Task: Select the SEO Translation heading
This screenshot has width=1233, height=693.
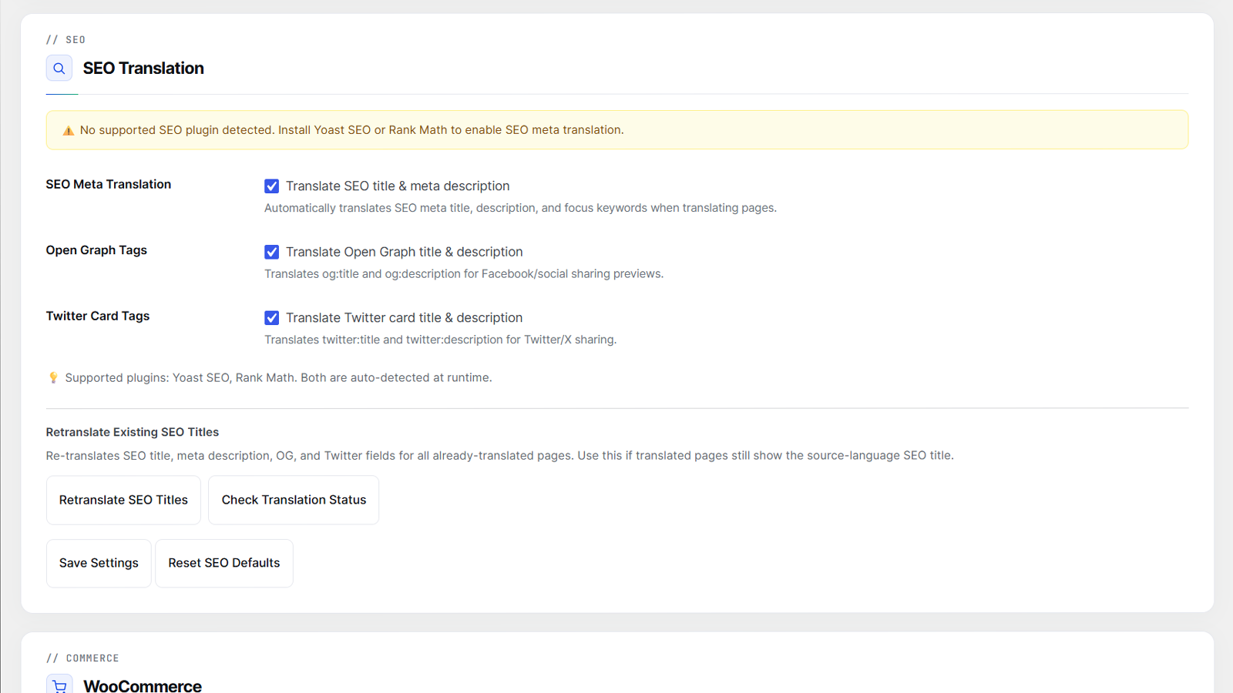Action: (x=143, y=69)
